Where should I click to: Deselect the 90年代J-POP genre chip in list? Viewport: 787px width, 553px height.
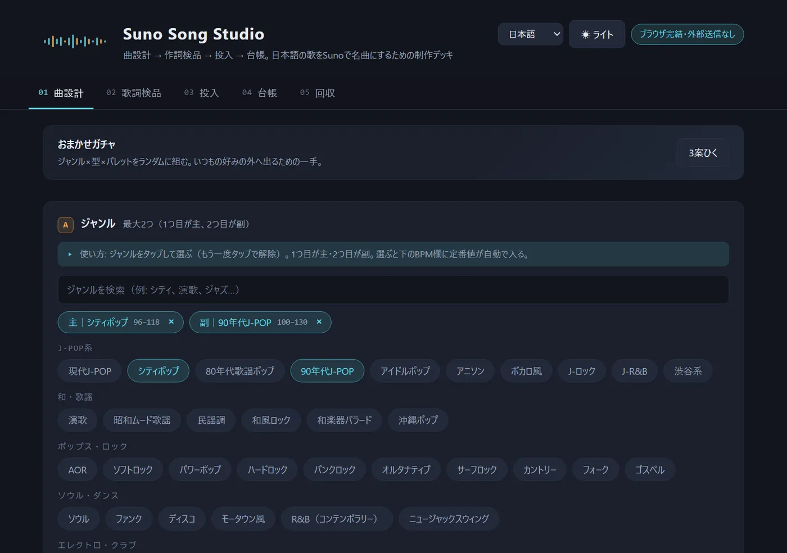coord(327,371)
